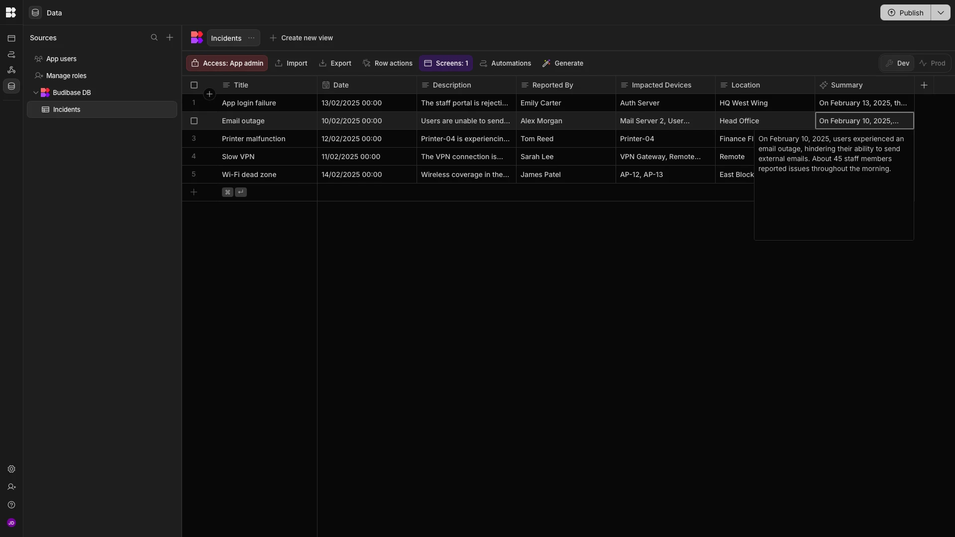
Task: Click the insert row plus circle
Action: (x=210, y=94)
